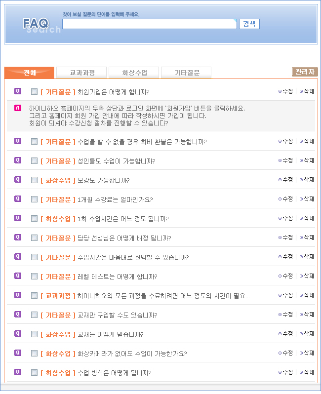Click 수정 edit icon for 성인들도 수업이 가능합니까
Viewport: 321px width, 394px height.
pos(285,160)
